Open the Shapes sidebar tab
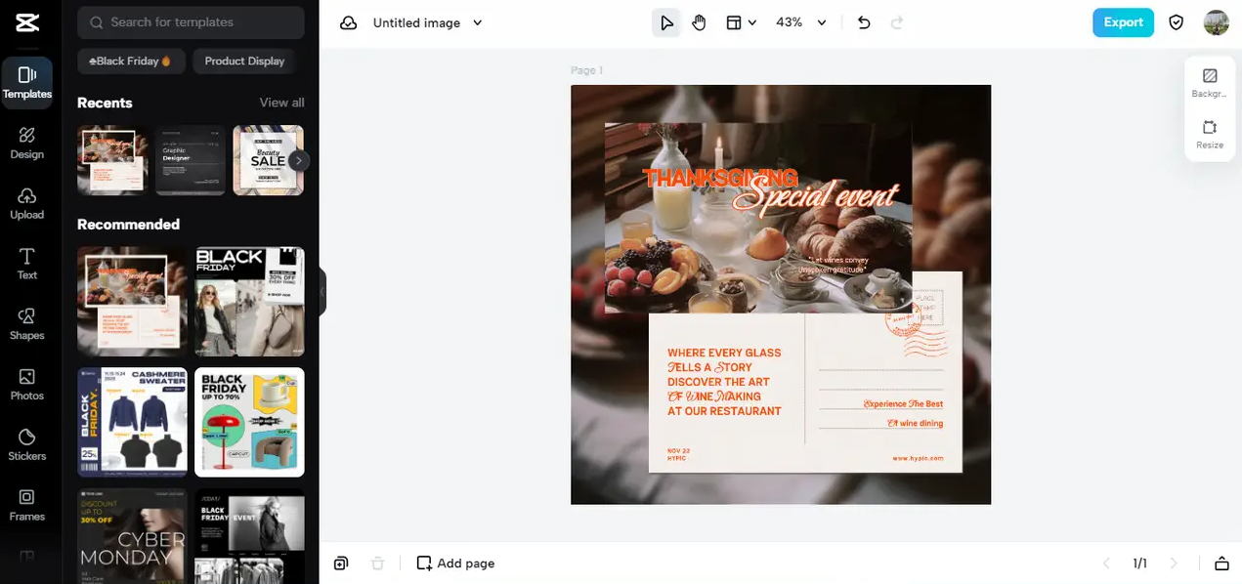 [27, 324]
